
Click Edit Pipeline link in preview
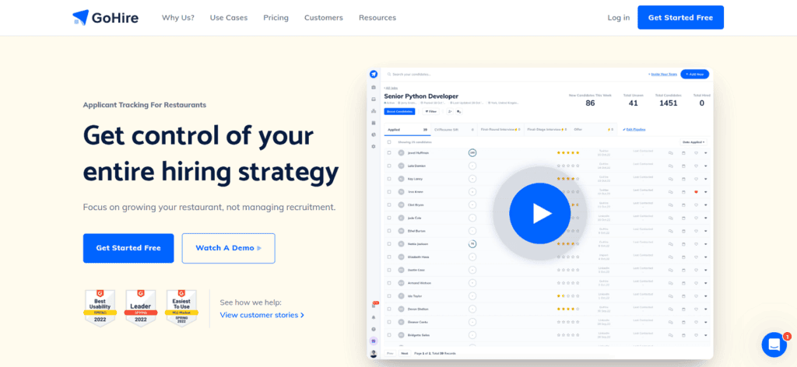(634, 129)
